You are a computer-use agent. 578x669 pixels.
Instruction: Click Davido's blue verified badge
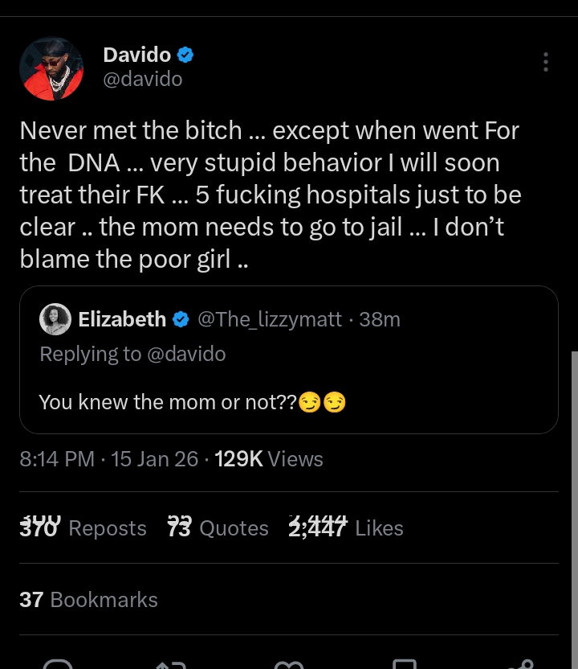[x=186, y=55]
